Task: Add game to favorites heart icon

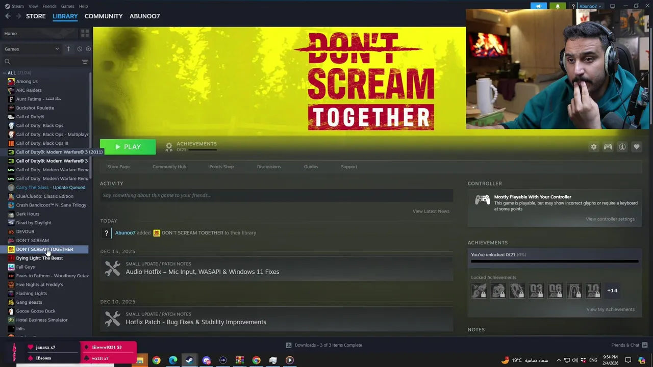Action: 637,147
